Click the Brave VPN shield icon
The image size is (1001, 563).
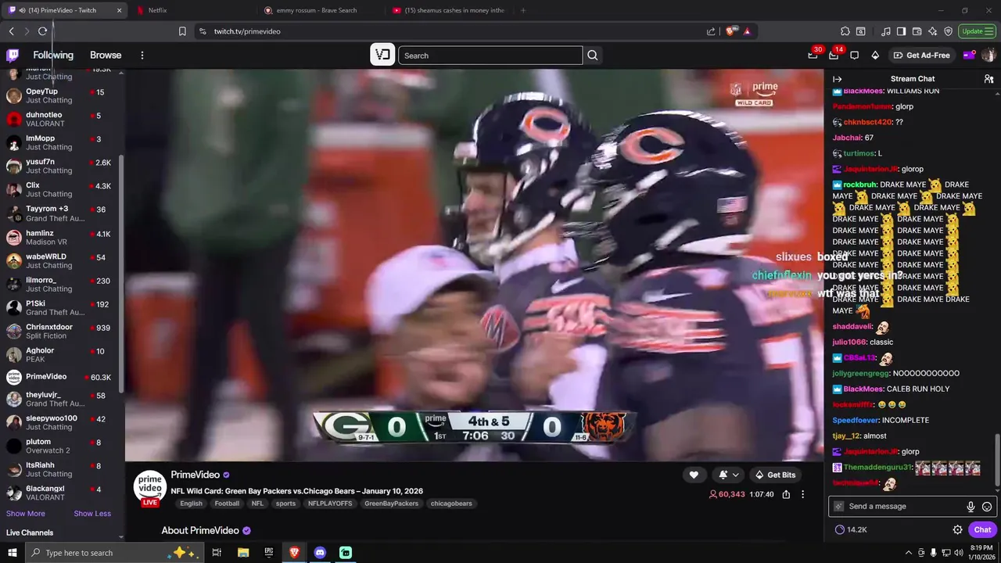(948, 31)
